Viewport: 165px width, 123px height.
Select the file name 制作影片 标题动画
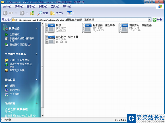point(140,25)
